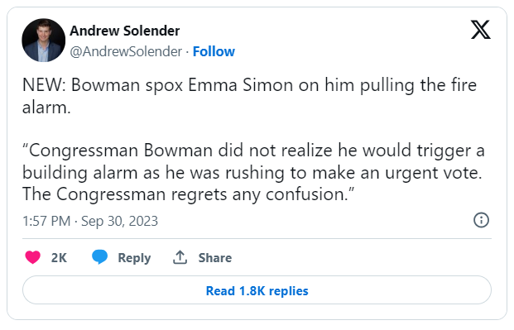Visit the @AndrewSolender handle link
The width and height of the screenshot is (514, 330).
(126, 51)
